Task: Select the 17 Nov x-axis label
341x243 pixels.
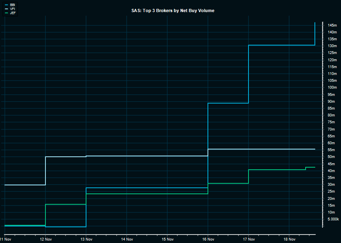Action: [x=249, y=239]
